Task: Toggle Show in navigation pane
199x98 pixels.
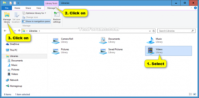Action: 36,21
